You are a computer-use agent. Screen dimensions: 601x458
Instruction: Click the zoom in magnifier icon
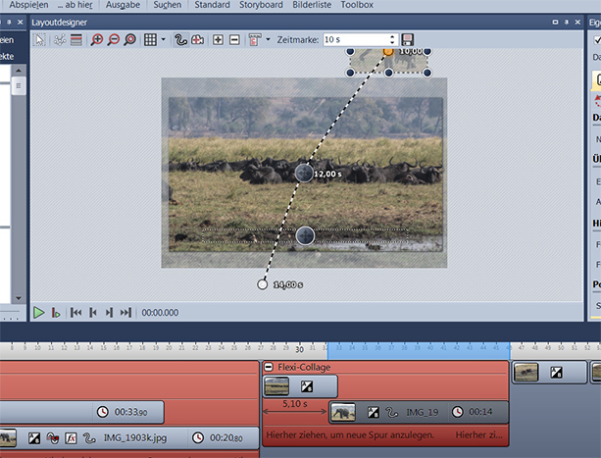(x=96, y=40)
